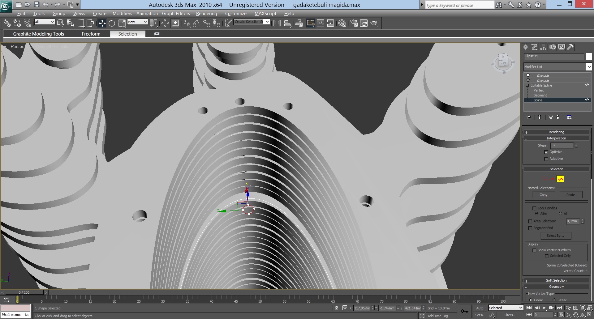Open the View reference coordinate dropdown
This screenshot has width=594, height=319.
click(x=137, y=22)
